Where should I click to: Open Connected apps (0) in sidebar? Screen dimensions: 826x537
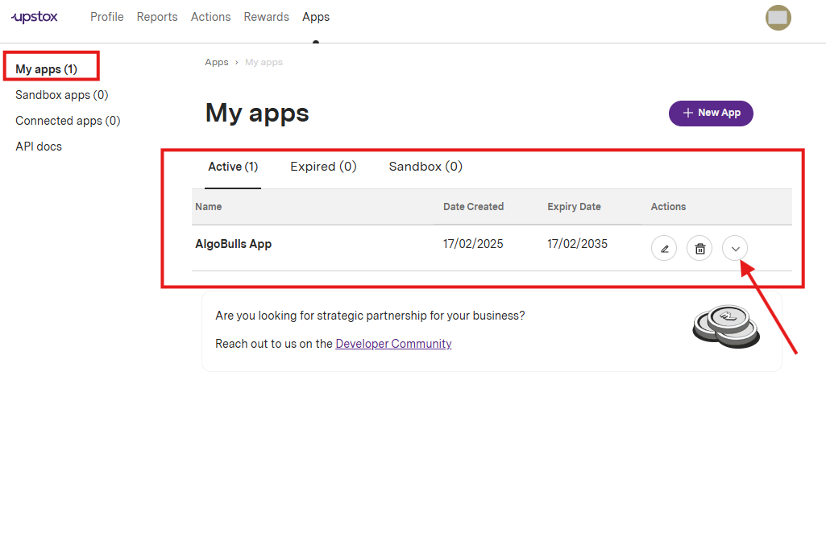[68, 121]
